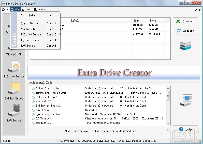
Task: Click the Product ID row bullet
Action: pyautogui.click(x=33, y=123)
